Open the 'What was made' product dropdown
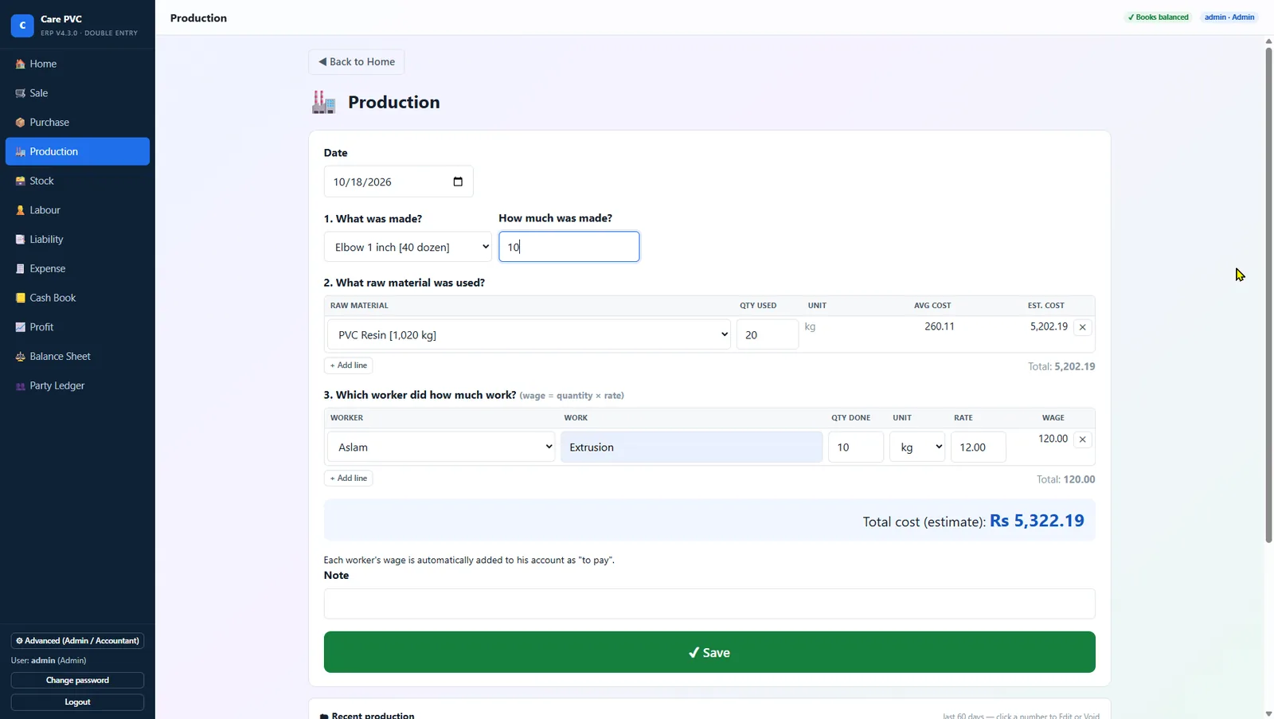The width and height of the screenshot is (1274, 719). pyautogui.click(x=408, y=247)
